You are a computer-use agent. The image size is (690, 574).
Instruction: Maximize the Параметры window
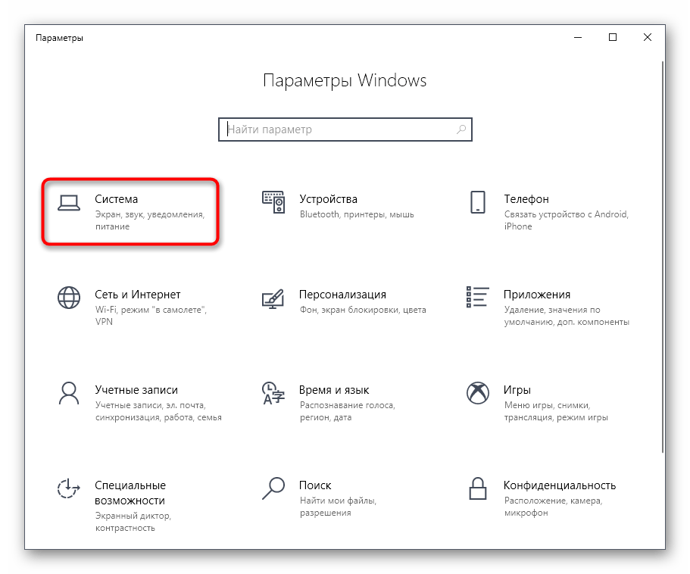(613, 37)
